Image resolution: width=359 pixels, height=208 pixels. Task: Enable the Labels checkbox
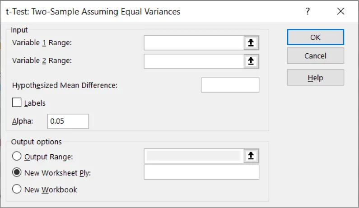[17, 103]
